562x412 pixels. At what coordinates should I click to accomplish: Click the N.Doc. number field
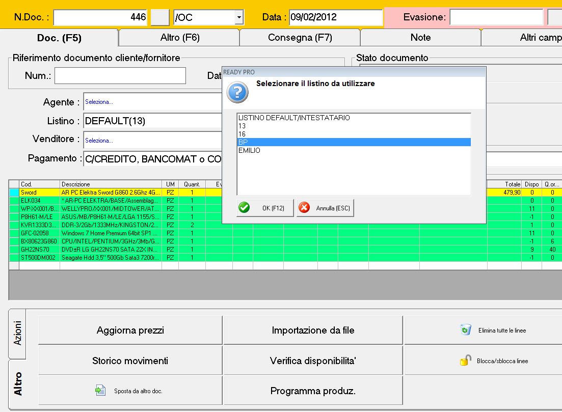[x=100, y=17]
